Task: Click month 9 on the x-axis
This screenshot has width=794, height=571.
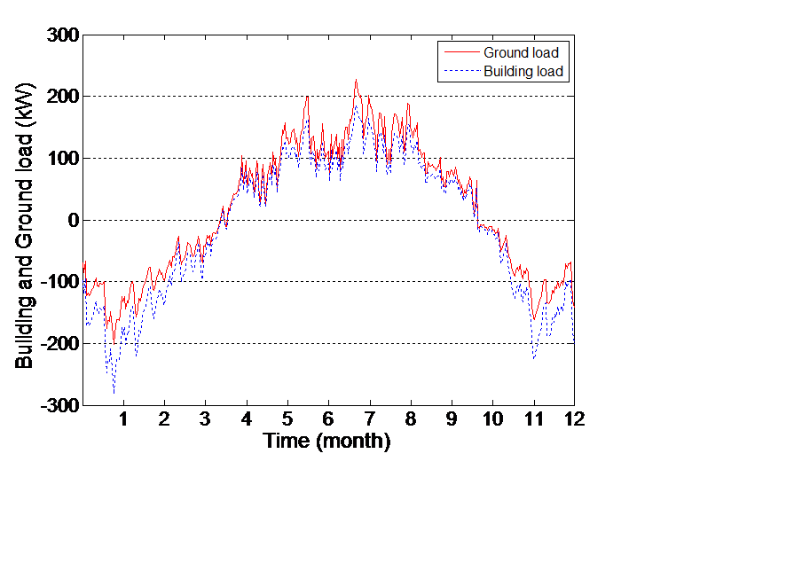Action: pos(452,419)
